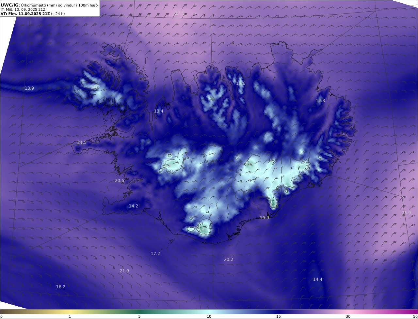The width and height of the screenshot is (418, 319).
Task: Click the 13.4 value label in the northwest
Action: click(x=159, y=111)
